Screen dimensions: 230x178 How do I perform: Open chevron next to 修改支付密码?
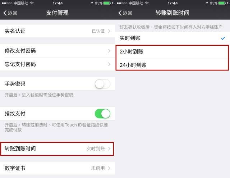(x=109, y=51)
